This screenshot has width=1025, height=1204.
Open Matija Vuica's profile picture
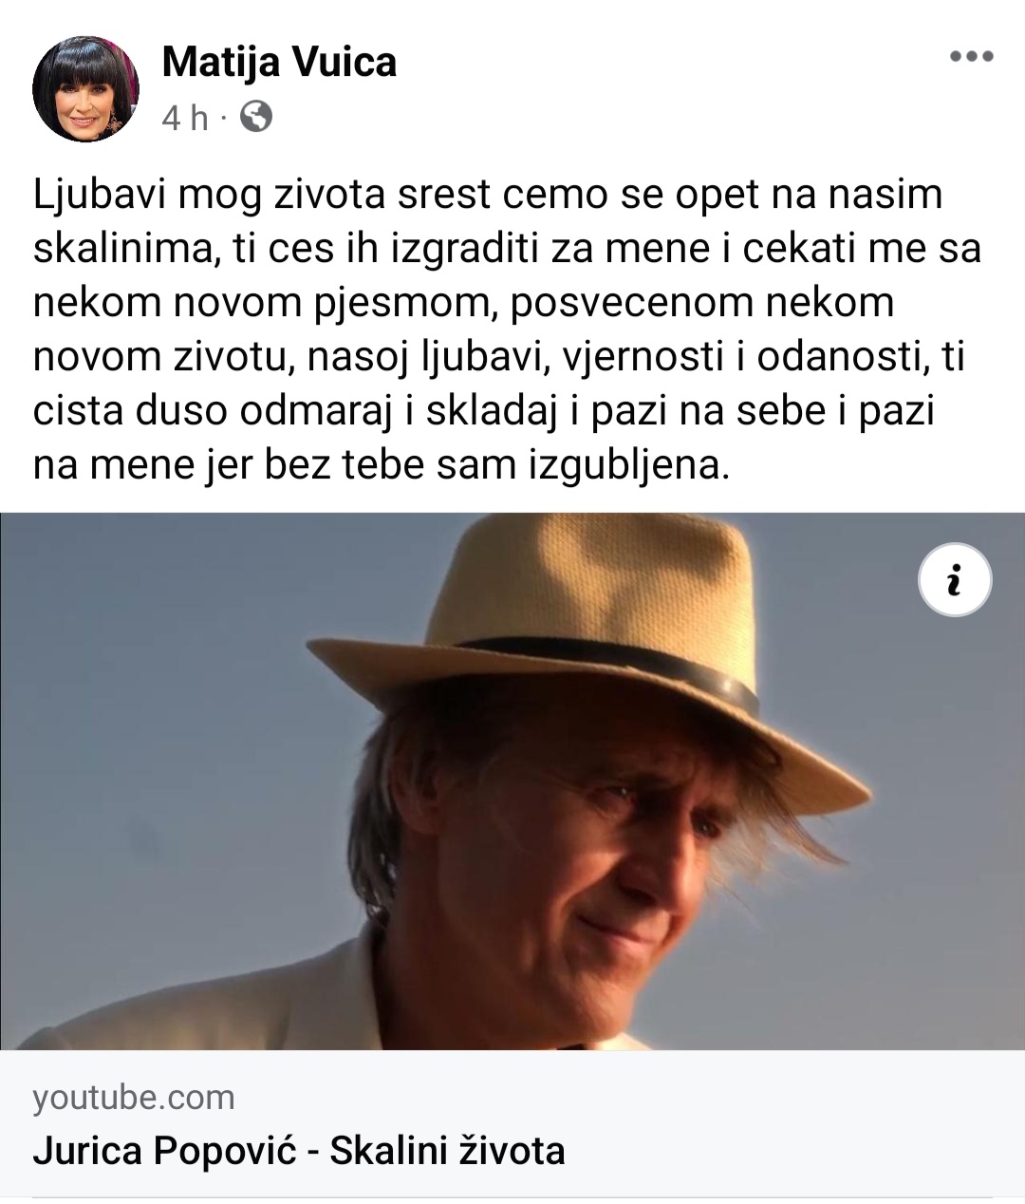pos(86,89)
